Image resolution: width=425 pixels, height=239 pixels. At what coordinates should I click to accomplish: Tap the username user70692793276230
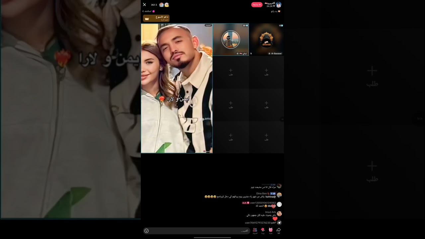click(258, 223)
